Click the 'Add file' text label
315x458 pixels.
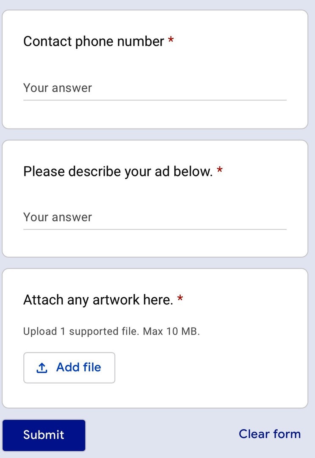78,367
